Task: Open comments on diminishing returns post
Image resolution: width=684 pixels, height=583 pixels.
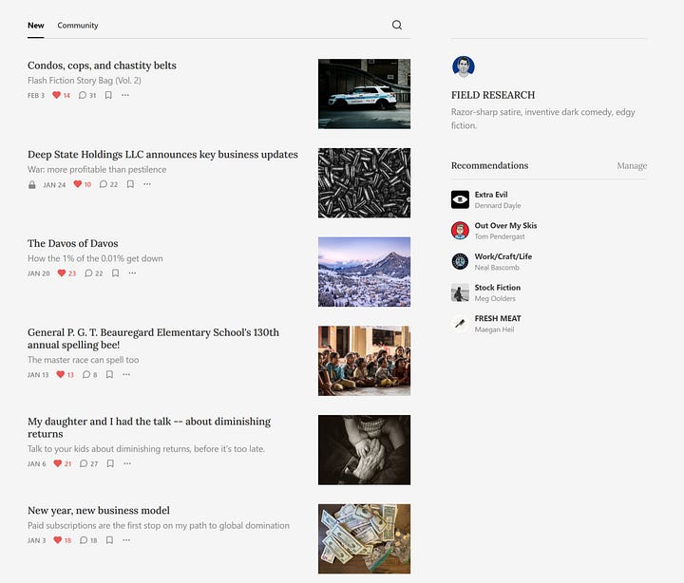Action: [x=89, y=463]
